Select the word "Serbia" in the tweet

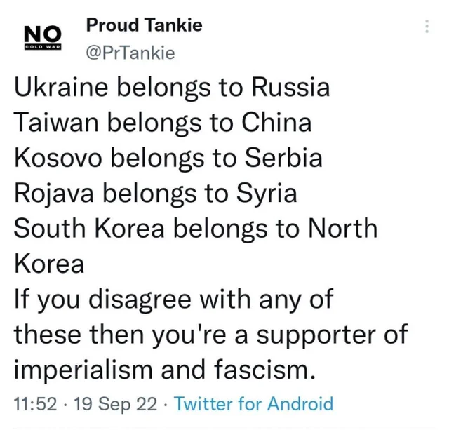coord(283,159)
